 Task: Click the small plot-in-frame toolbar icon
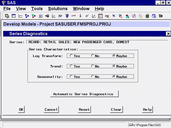(x=40, y=16)
